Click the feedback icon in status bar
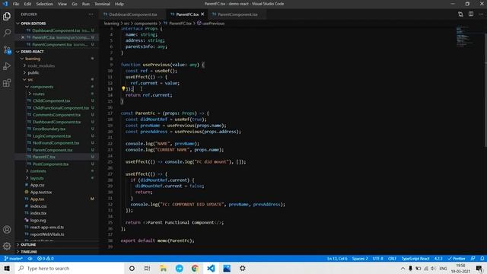The height and width of the screenshot is (274, 487). point(473,259)
